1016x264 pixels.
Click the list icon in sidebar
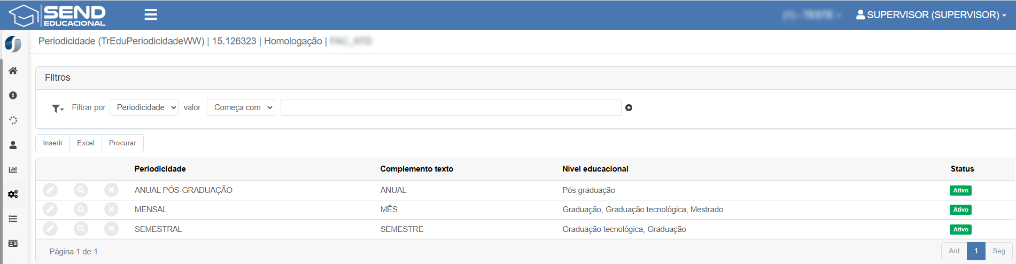click(x=13, y=219)
